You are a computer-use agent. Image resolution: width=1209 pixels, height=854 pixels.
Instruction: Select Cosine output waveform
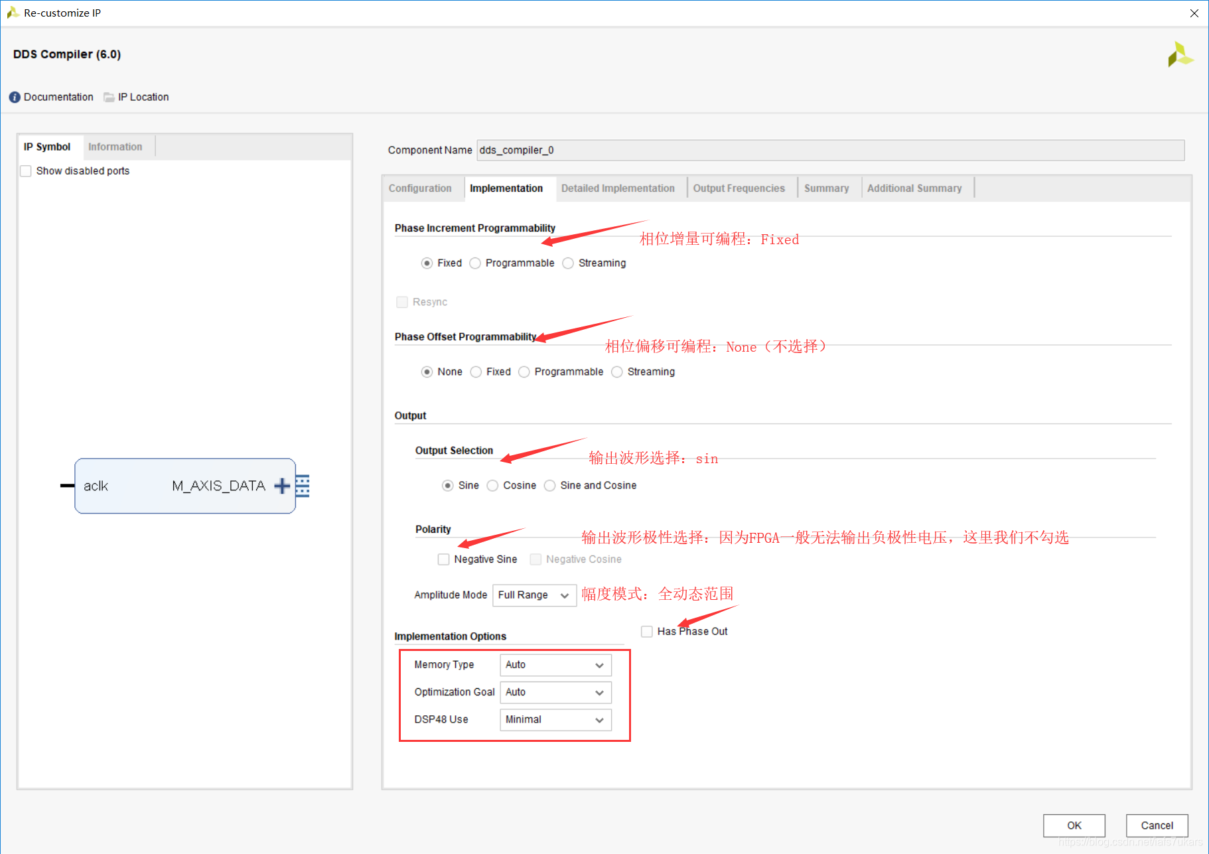[492, 485]
